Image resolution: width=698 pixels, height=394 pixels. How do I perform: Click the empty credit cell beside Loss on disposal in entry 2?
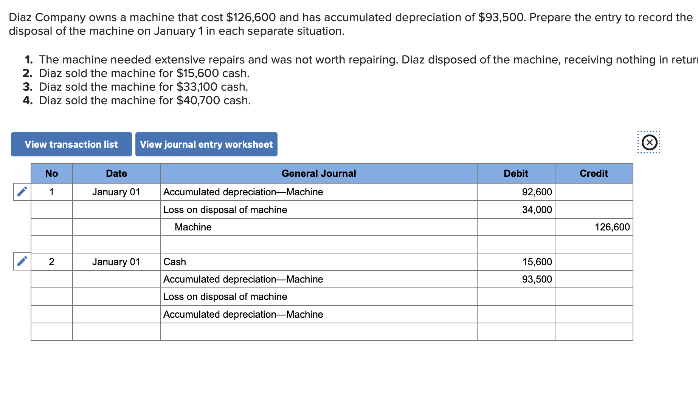(x=594, y=297)
